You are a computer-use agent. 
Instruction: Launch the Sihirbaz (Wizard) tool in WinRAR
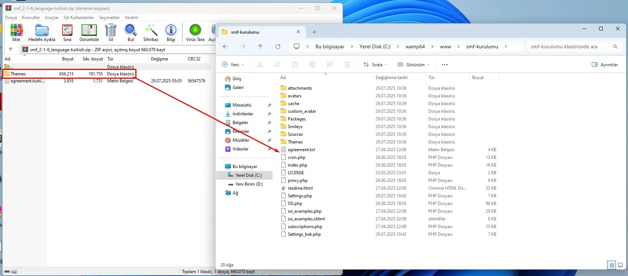click(x=151, y=30)
